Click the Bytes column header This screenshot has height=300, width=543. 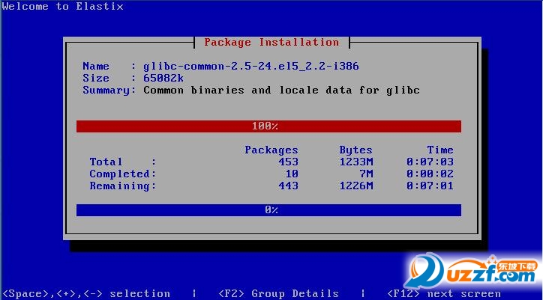[355, 150]
